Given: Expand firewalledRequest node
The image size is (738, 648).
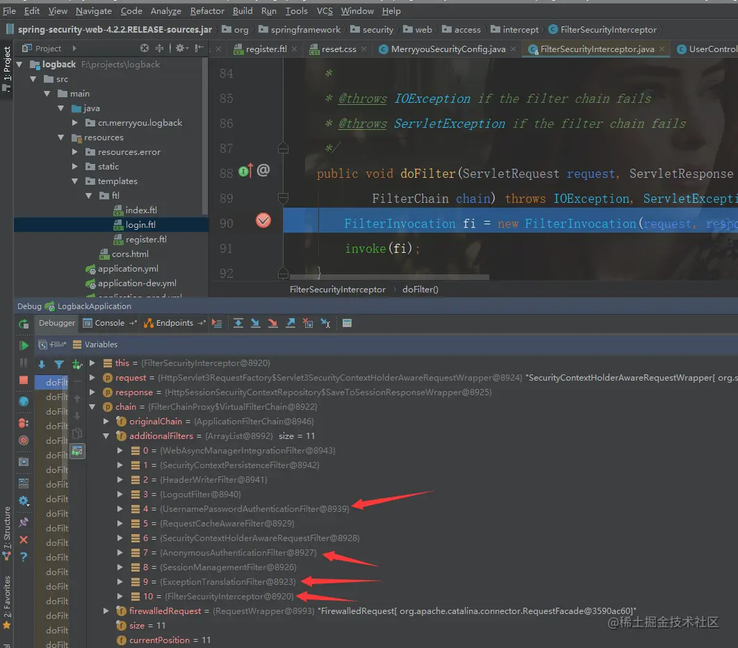Looking at the screenshot, I should (x=106, y=611).
